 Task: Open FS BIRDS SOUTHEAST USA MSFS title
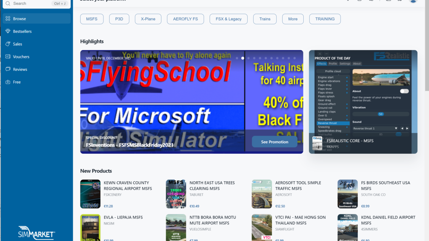[x=385, y=185]
